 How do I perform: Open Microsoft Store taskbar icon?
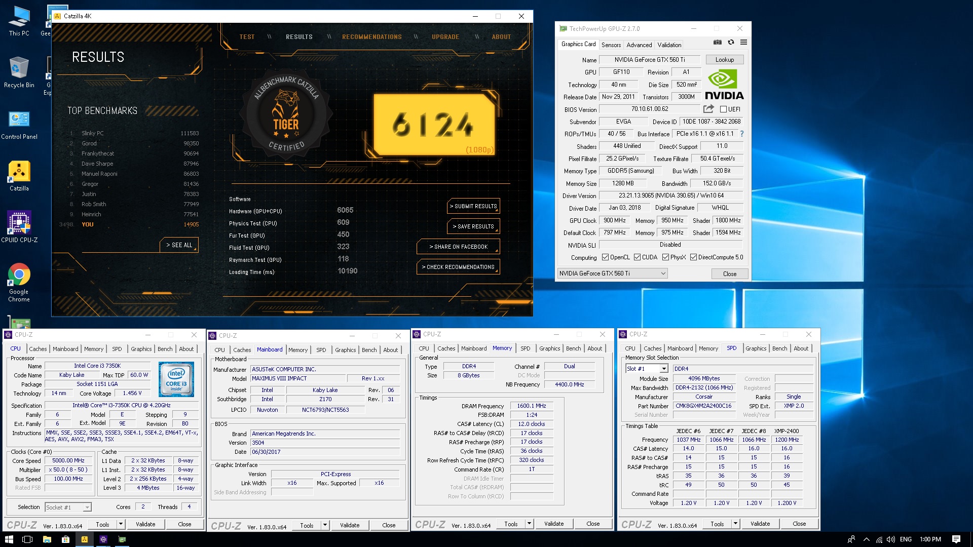(x=65, y=539)
